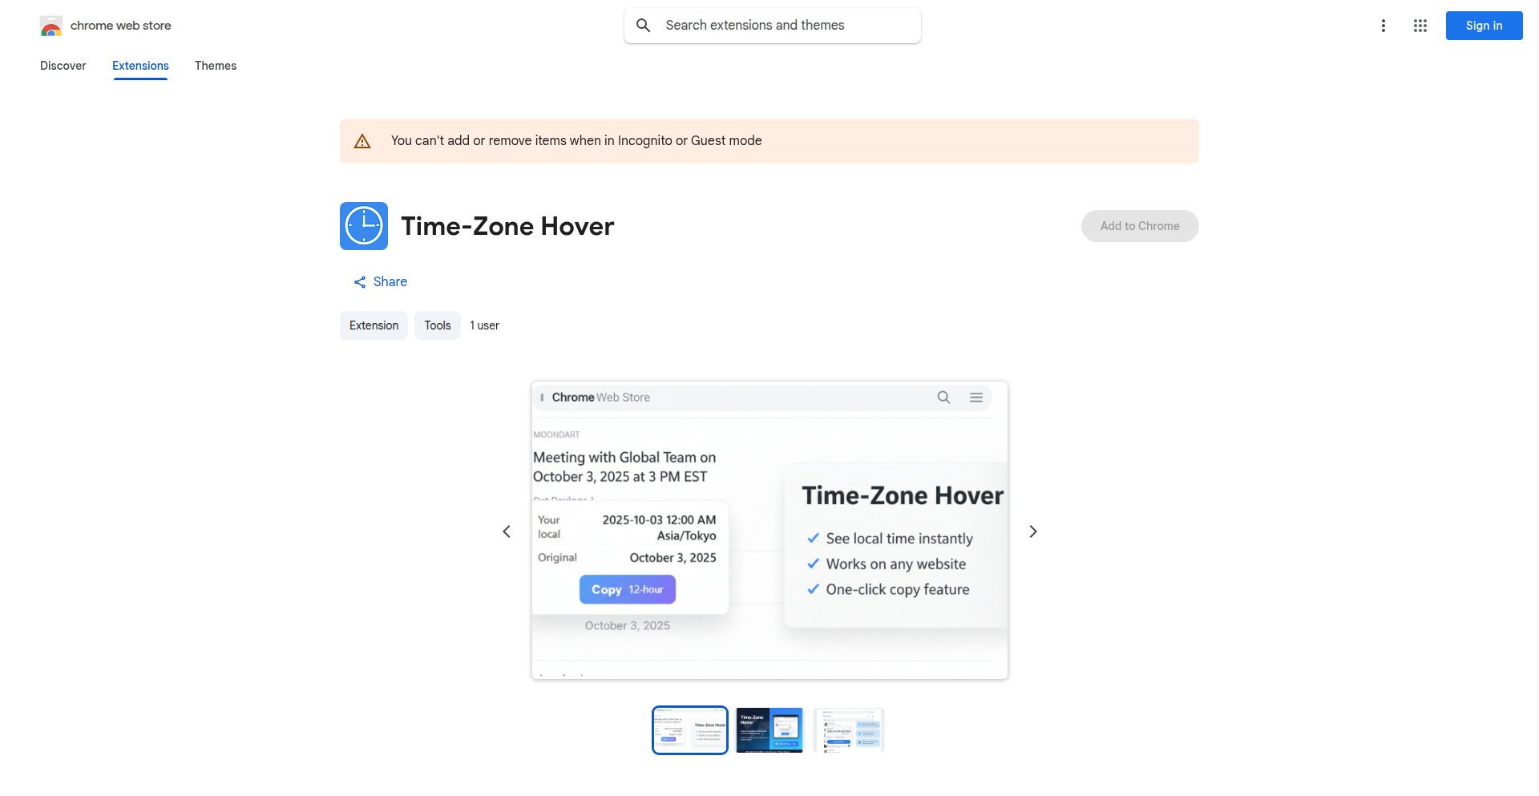Click the large screenshot preview image

[x=769, y=531]
